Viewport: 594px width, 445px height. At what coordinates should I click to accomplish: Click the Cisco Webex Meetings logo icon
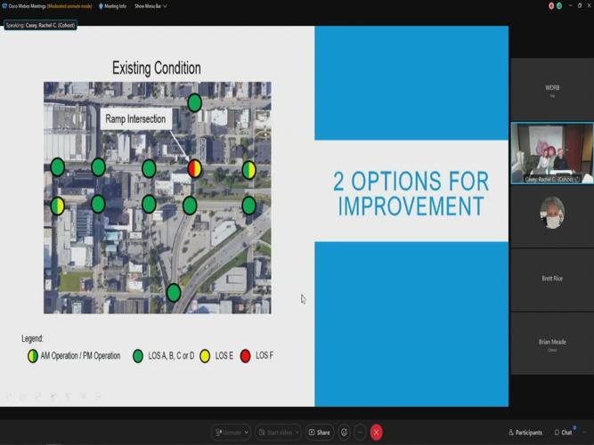(4, 6)
